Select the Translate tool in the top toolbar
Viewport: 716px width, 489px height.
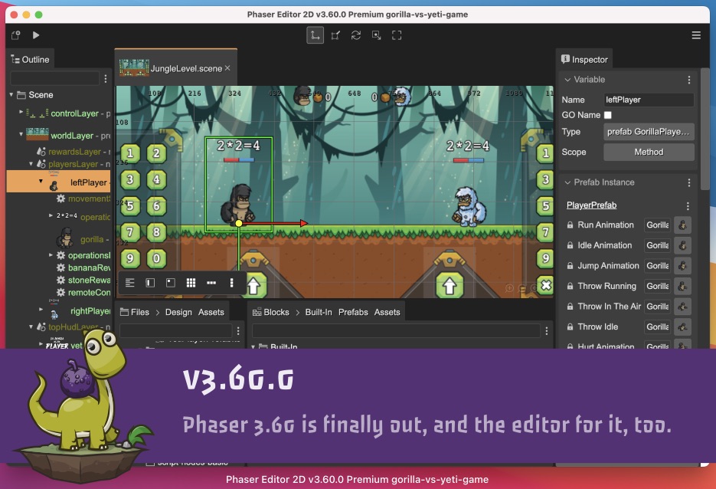coord(315,35)
